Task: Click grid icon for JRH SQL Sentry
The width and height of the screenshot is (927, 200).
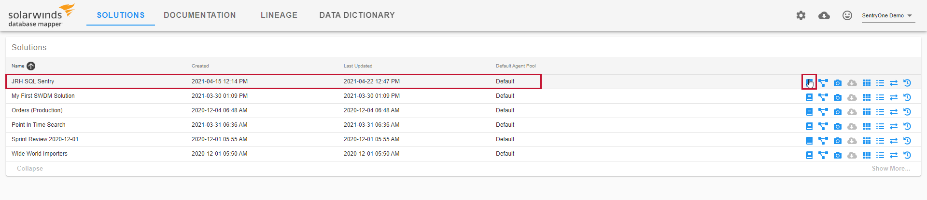Action: [867, 83]
